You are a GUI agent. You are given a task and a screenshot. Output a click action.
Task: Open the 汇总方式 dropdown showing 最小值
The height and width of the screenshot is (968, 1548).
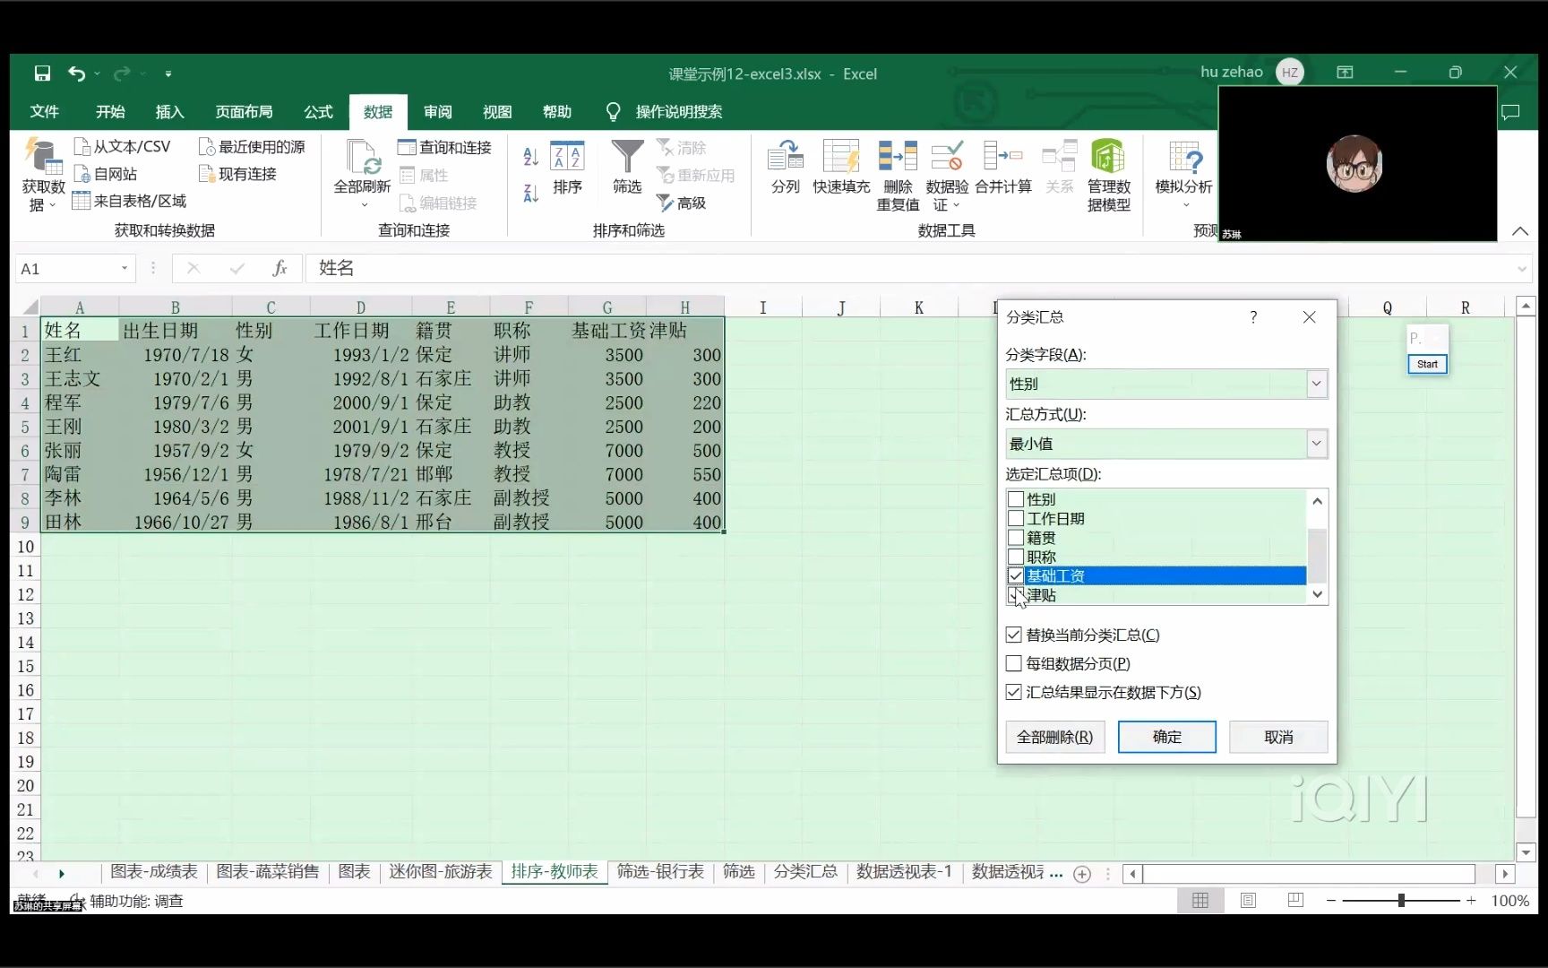[x=1316, y=444]
